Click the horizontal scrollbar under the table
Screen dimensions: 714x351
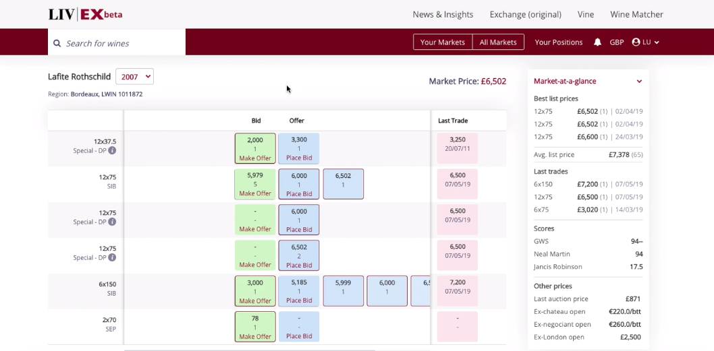[250, 350]
